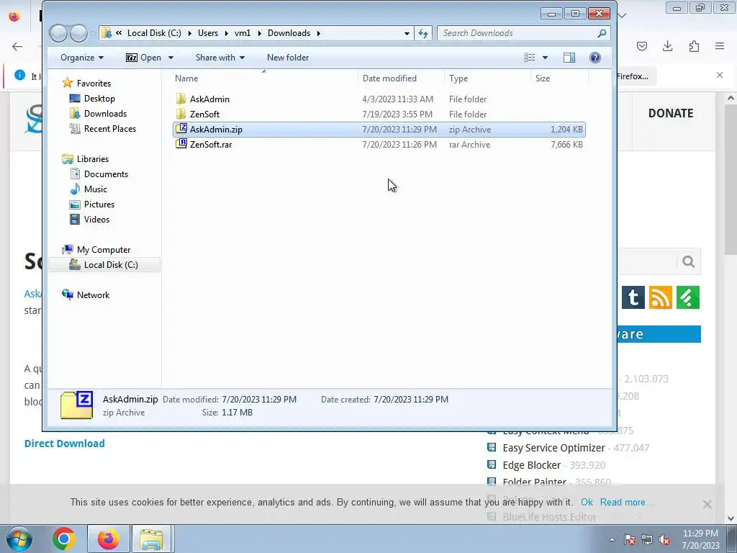The image size is (737, 553).
Task: Open the Read more cookie link
Action: 625,502
